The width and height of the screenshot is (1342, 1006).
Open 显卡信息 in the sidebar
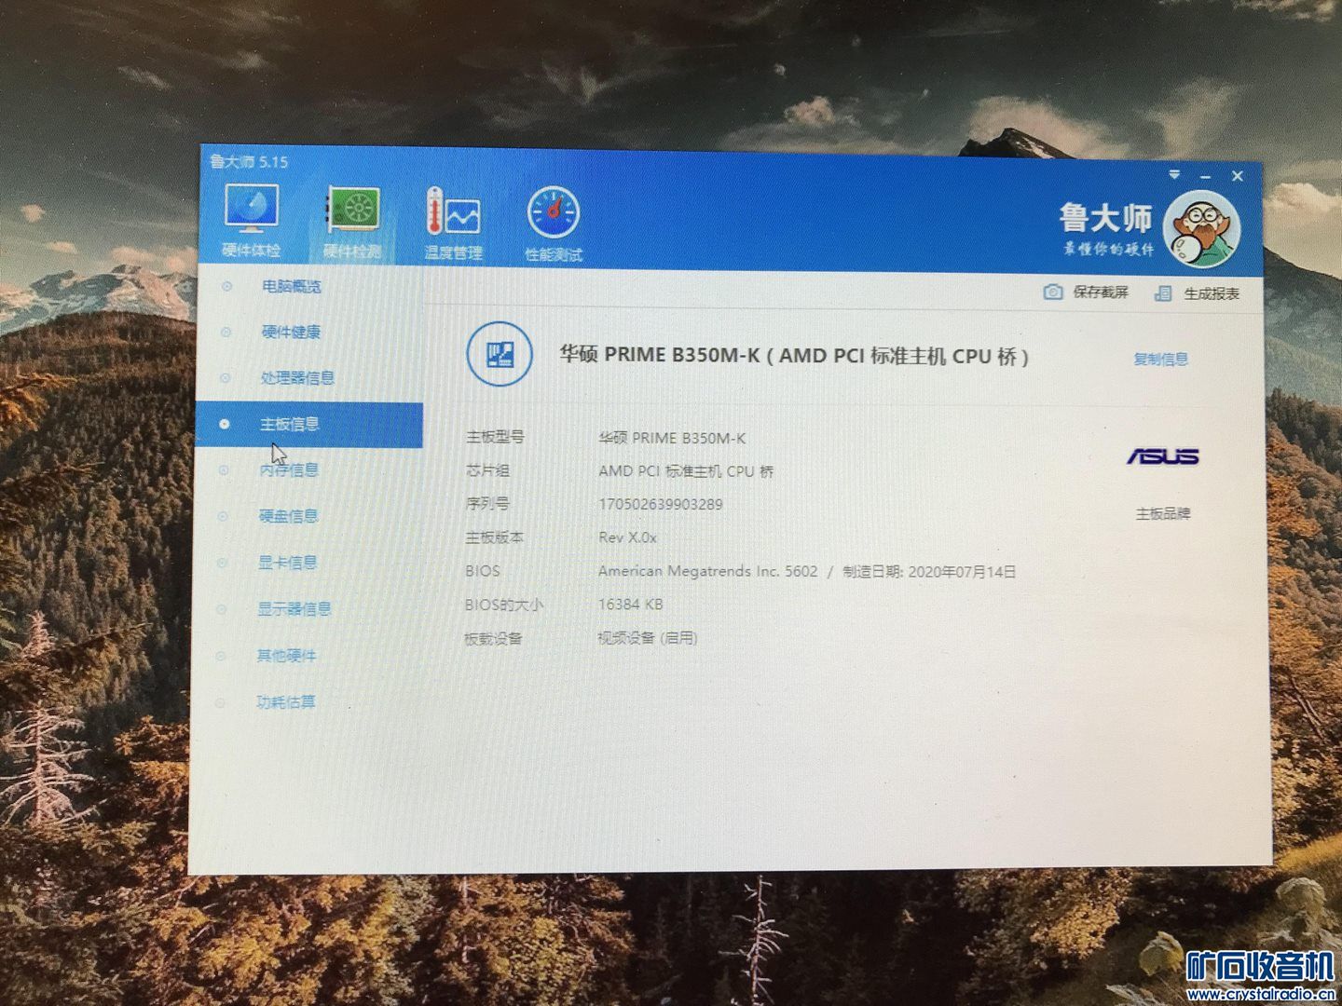click(287, 563)
